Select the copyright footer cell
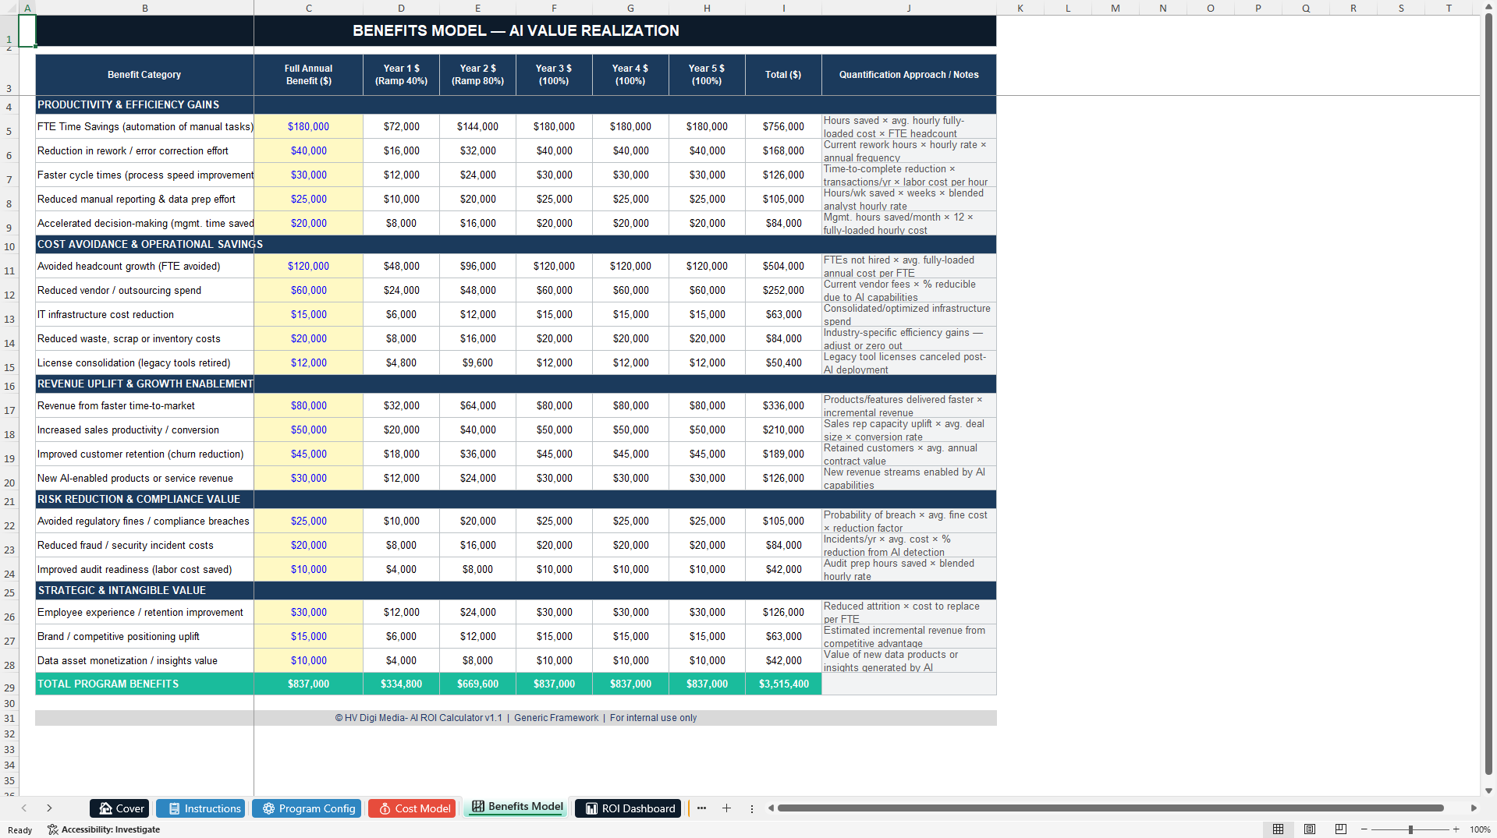 tap(516, 718)
